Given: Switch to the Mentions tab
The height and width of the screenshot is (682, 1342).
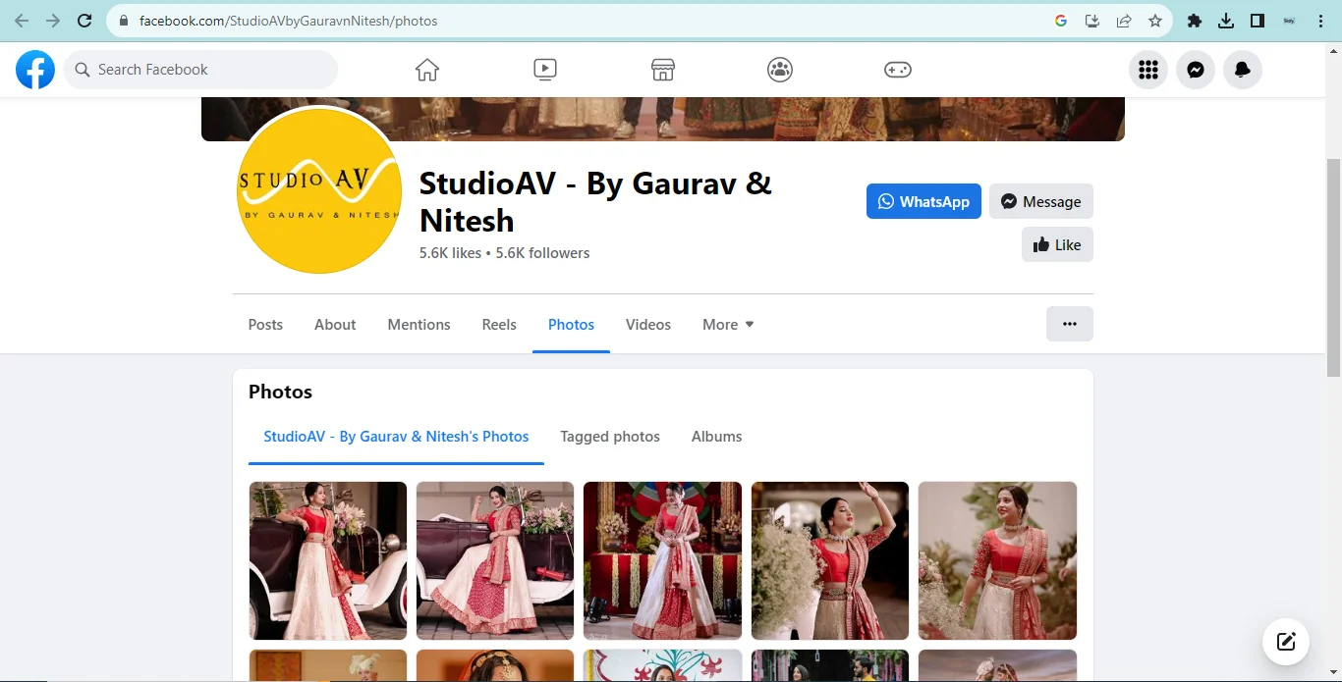Looking at the screenshot, I should tap(419, 325).
